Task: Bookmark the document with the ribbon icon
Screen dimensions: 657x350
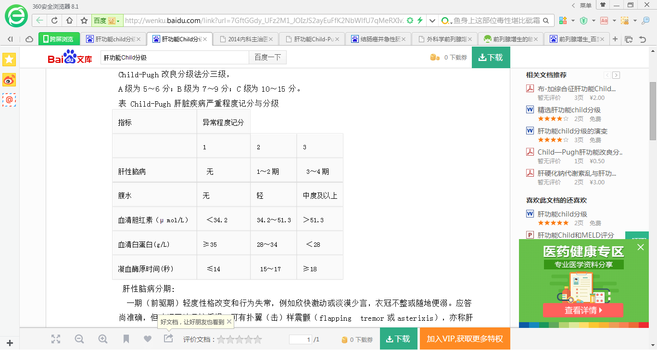Action: (126, 339)
